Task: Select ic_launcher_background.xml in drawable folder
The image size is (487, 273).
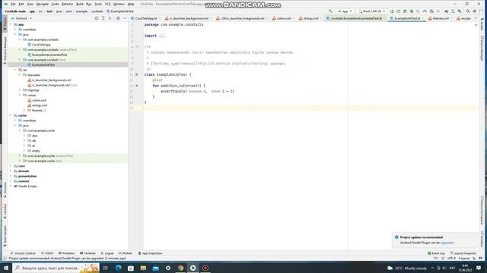Action: (52, 80)
